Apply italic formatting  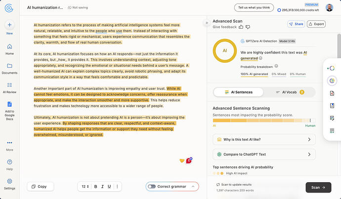pos(102,186)
